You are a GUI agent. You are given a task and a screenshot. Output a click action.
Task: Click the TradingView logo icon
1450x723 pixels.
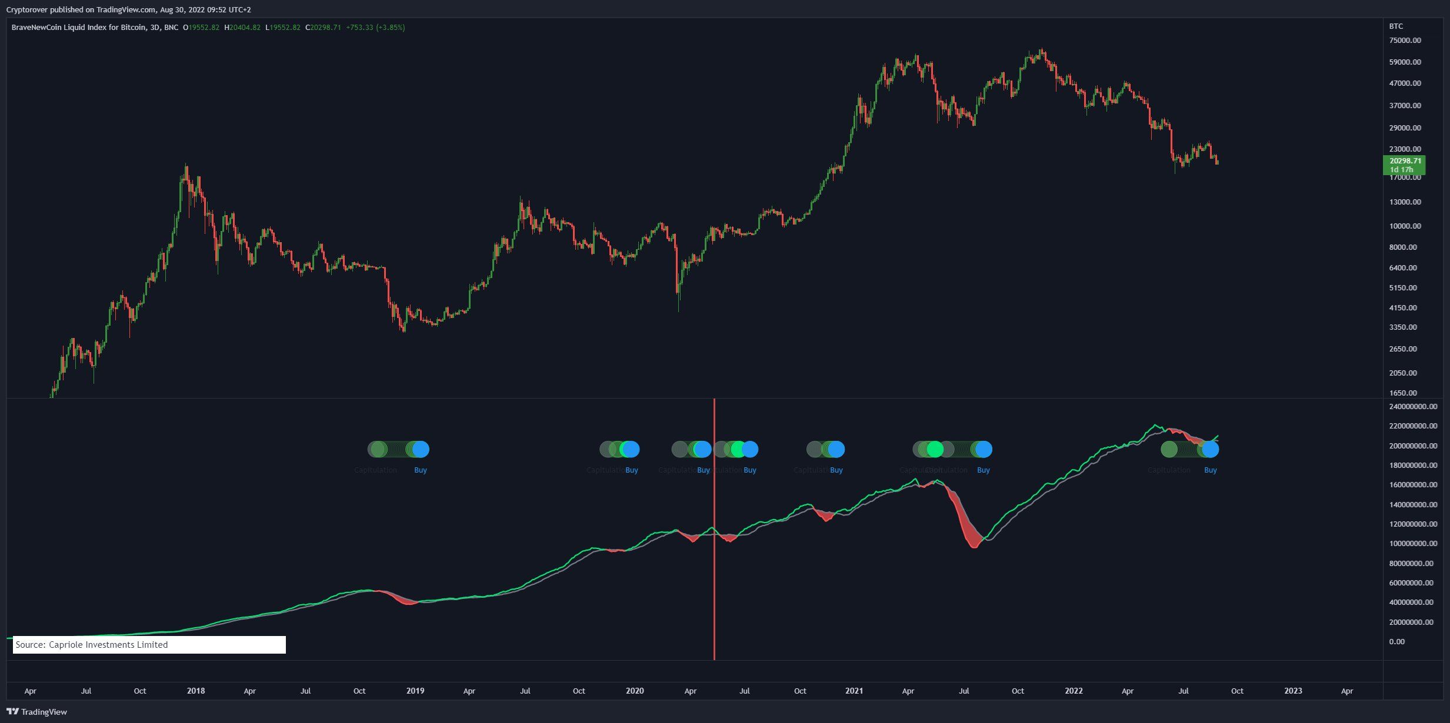12,712
